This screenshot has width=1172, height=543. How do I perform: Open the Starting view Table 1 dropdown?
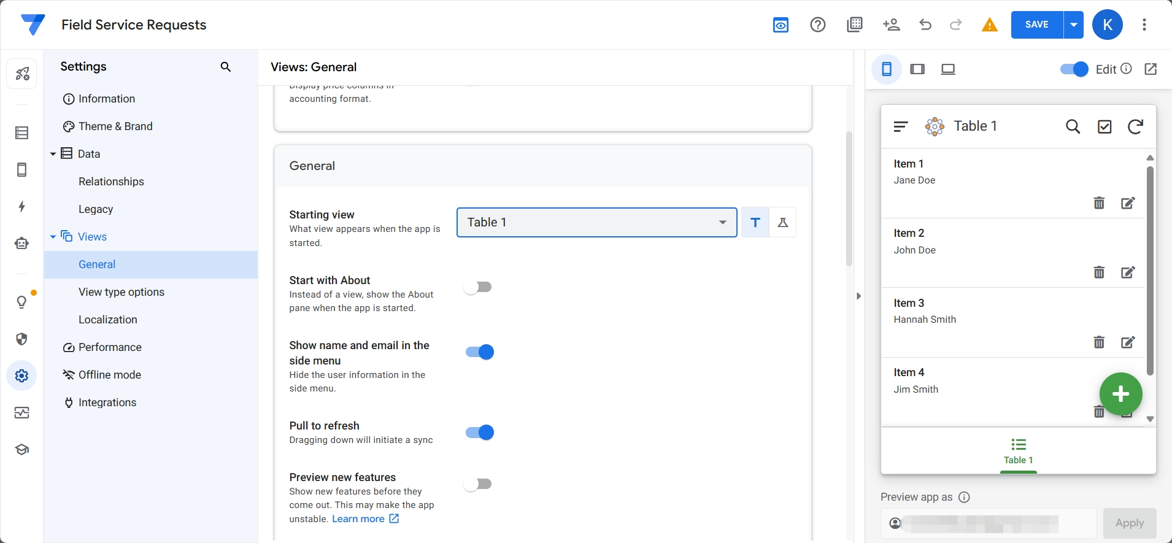coord(597,223)
